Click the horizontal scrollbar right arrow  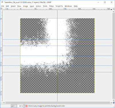[x=111, y=102]
